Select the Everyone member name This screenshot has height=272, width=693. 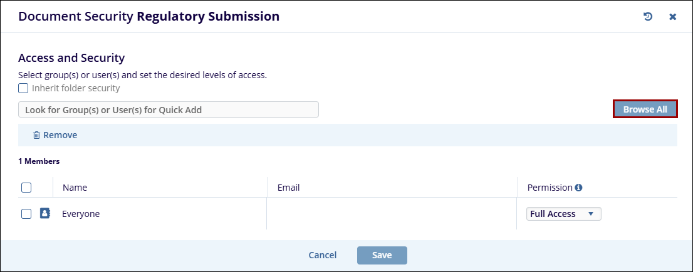[81, 214]
